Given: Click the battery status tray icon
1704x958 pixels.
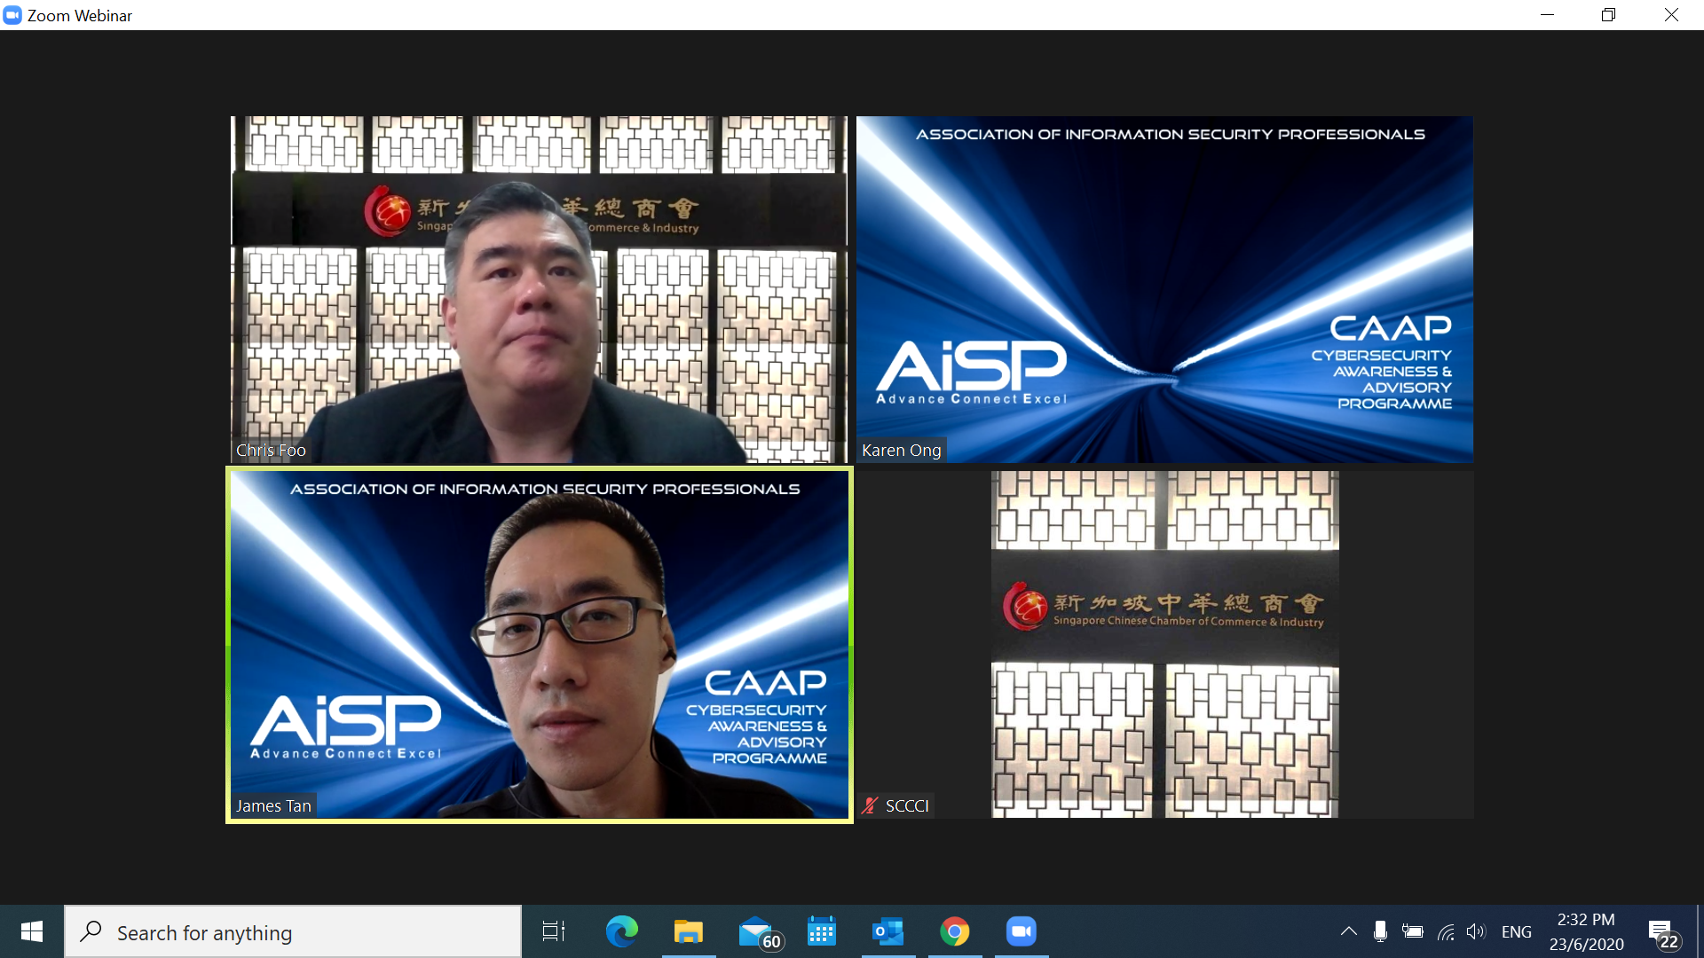Looking at the screenshot, I should [x=1412, y=931].
